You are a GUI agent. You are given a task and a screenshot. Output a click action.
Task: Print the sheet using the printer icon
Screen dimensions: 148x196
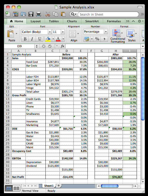39,14
